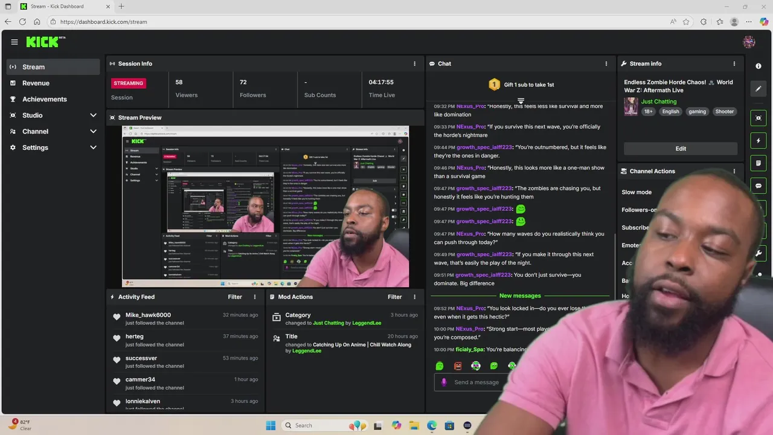The width and height of the screenshot is (773, 435).
Task: Open Microsoft Edge from the taskbar
Action: [x=432, y=425]
